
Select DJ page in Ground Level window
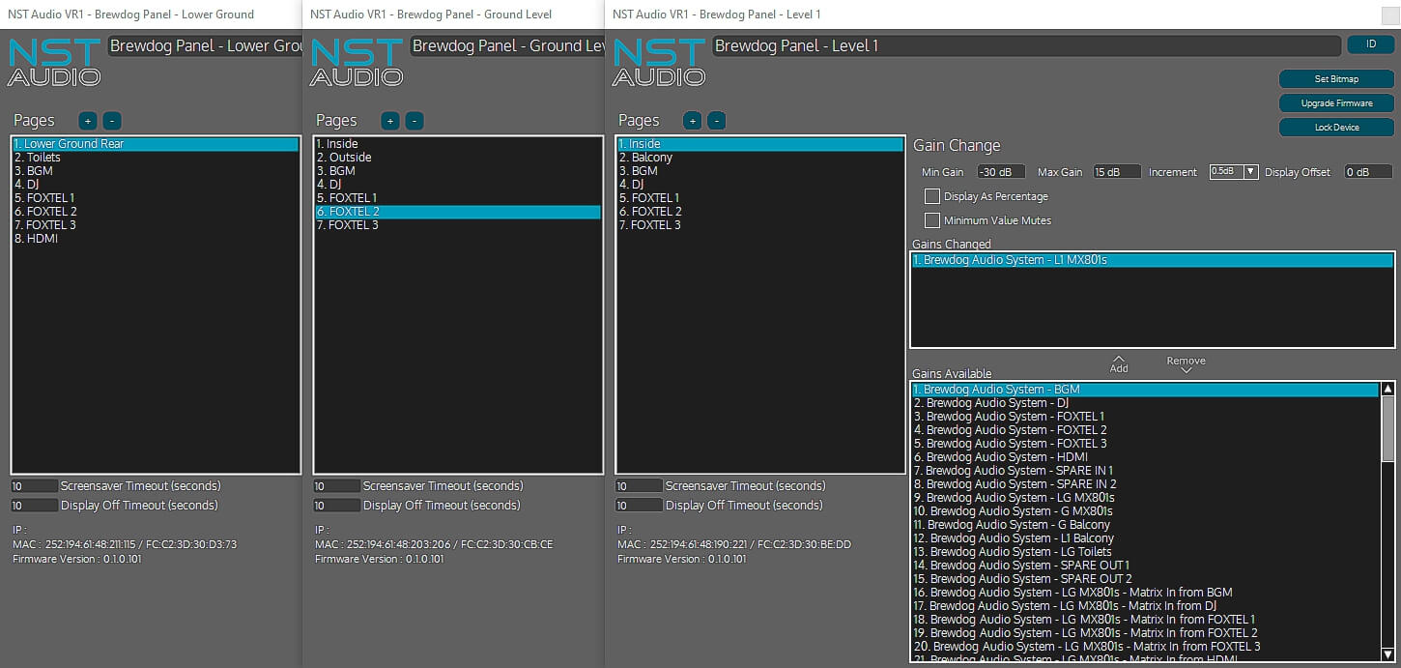[458, 185]
